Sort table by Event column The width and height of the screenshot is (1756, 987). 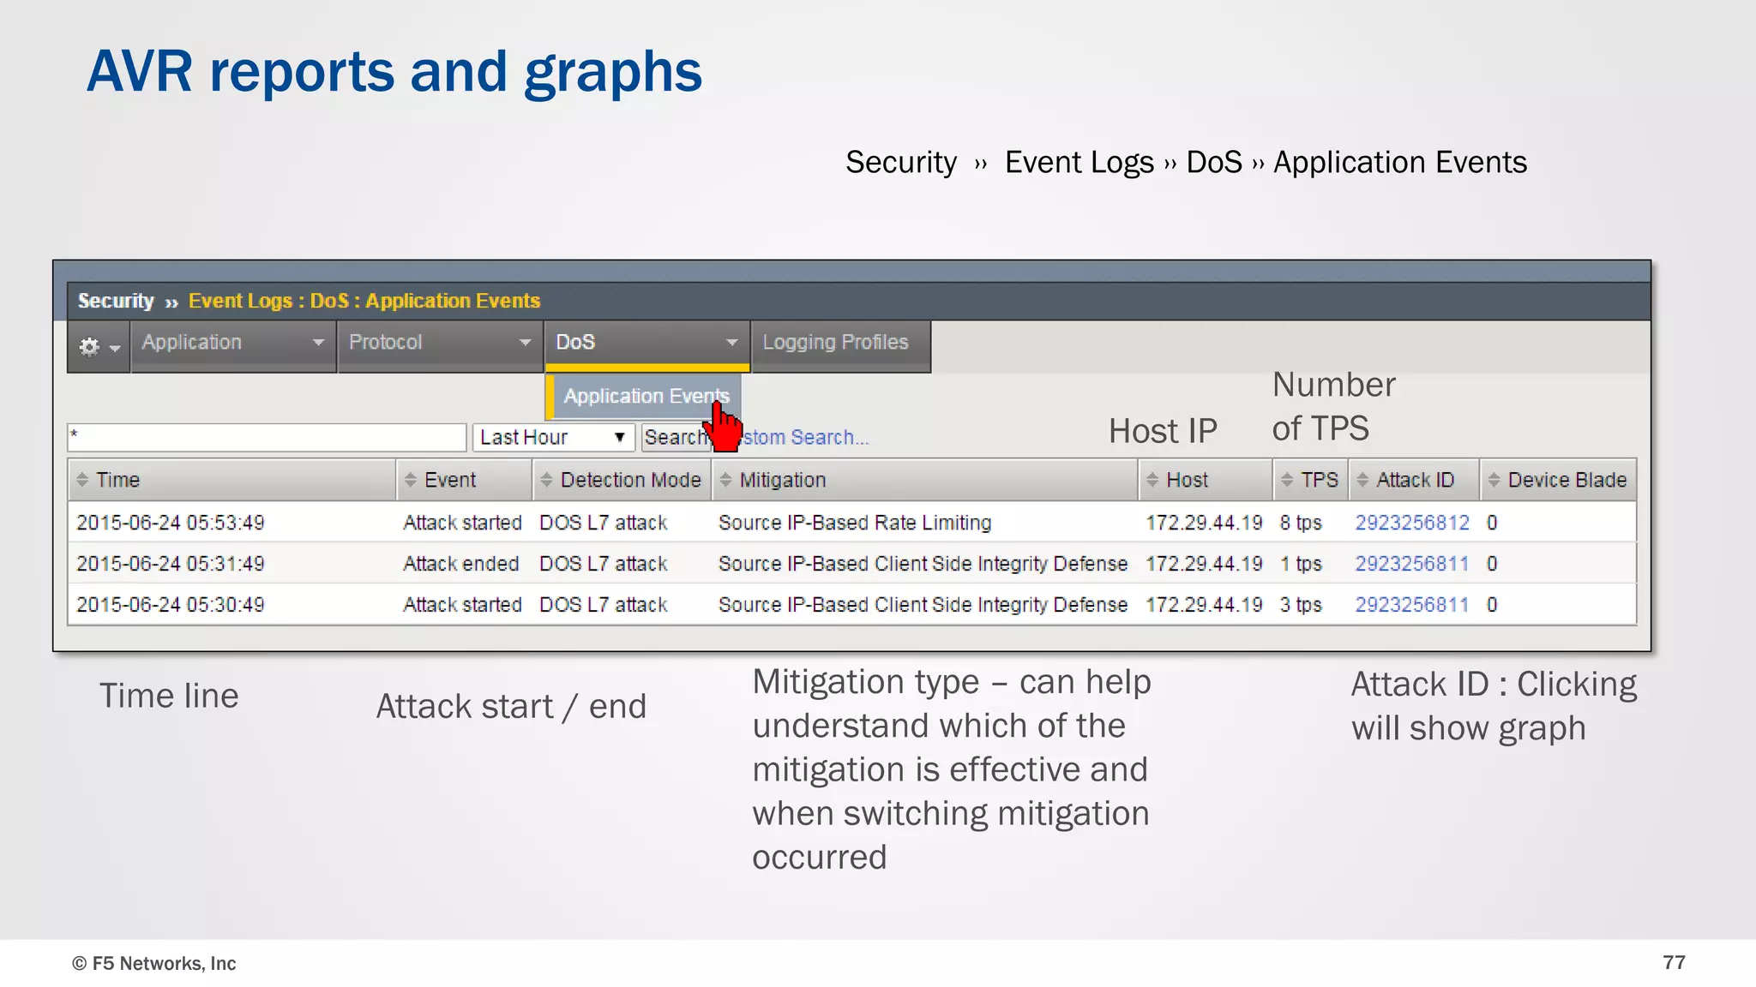pos(464,480)
